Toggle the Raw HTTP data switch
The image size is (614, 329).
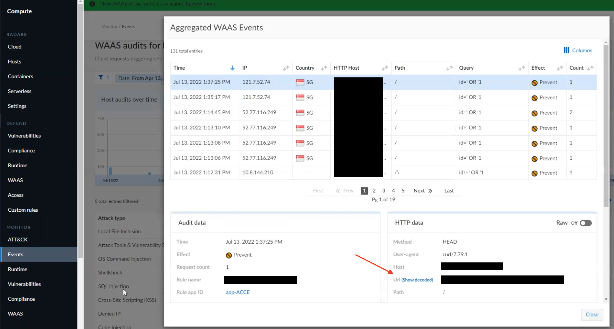pyautogui.click(x=586, y=223)
